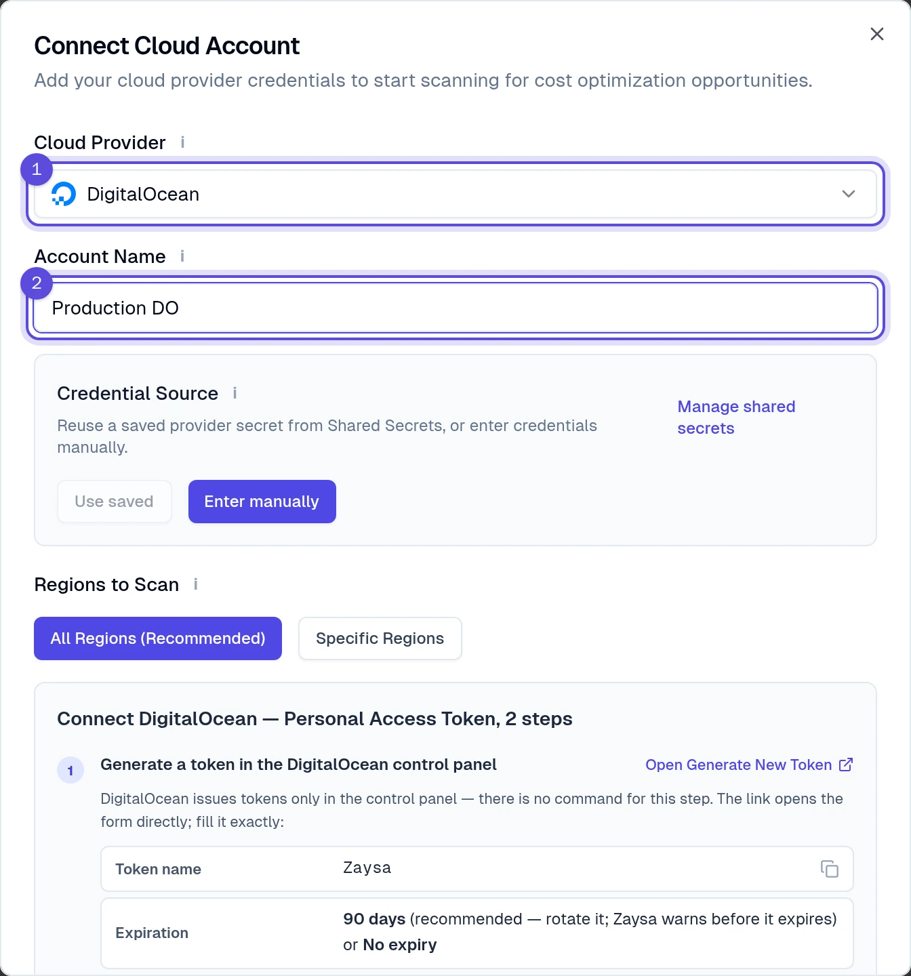Click the 'No expiry' expiration text

point(400,945)
